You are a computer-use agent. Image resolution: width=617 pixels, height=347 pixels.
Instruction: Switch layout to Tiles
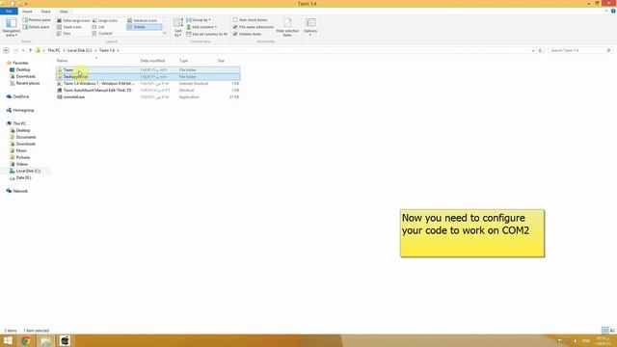pos(65,34)
